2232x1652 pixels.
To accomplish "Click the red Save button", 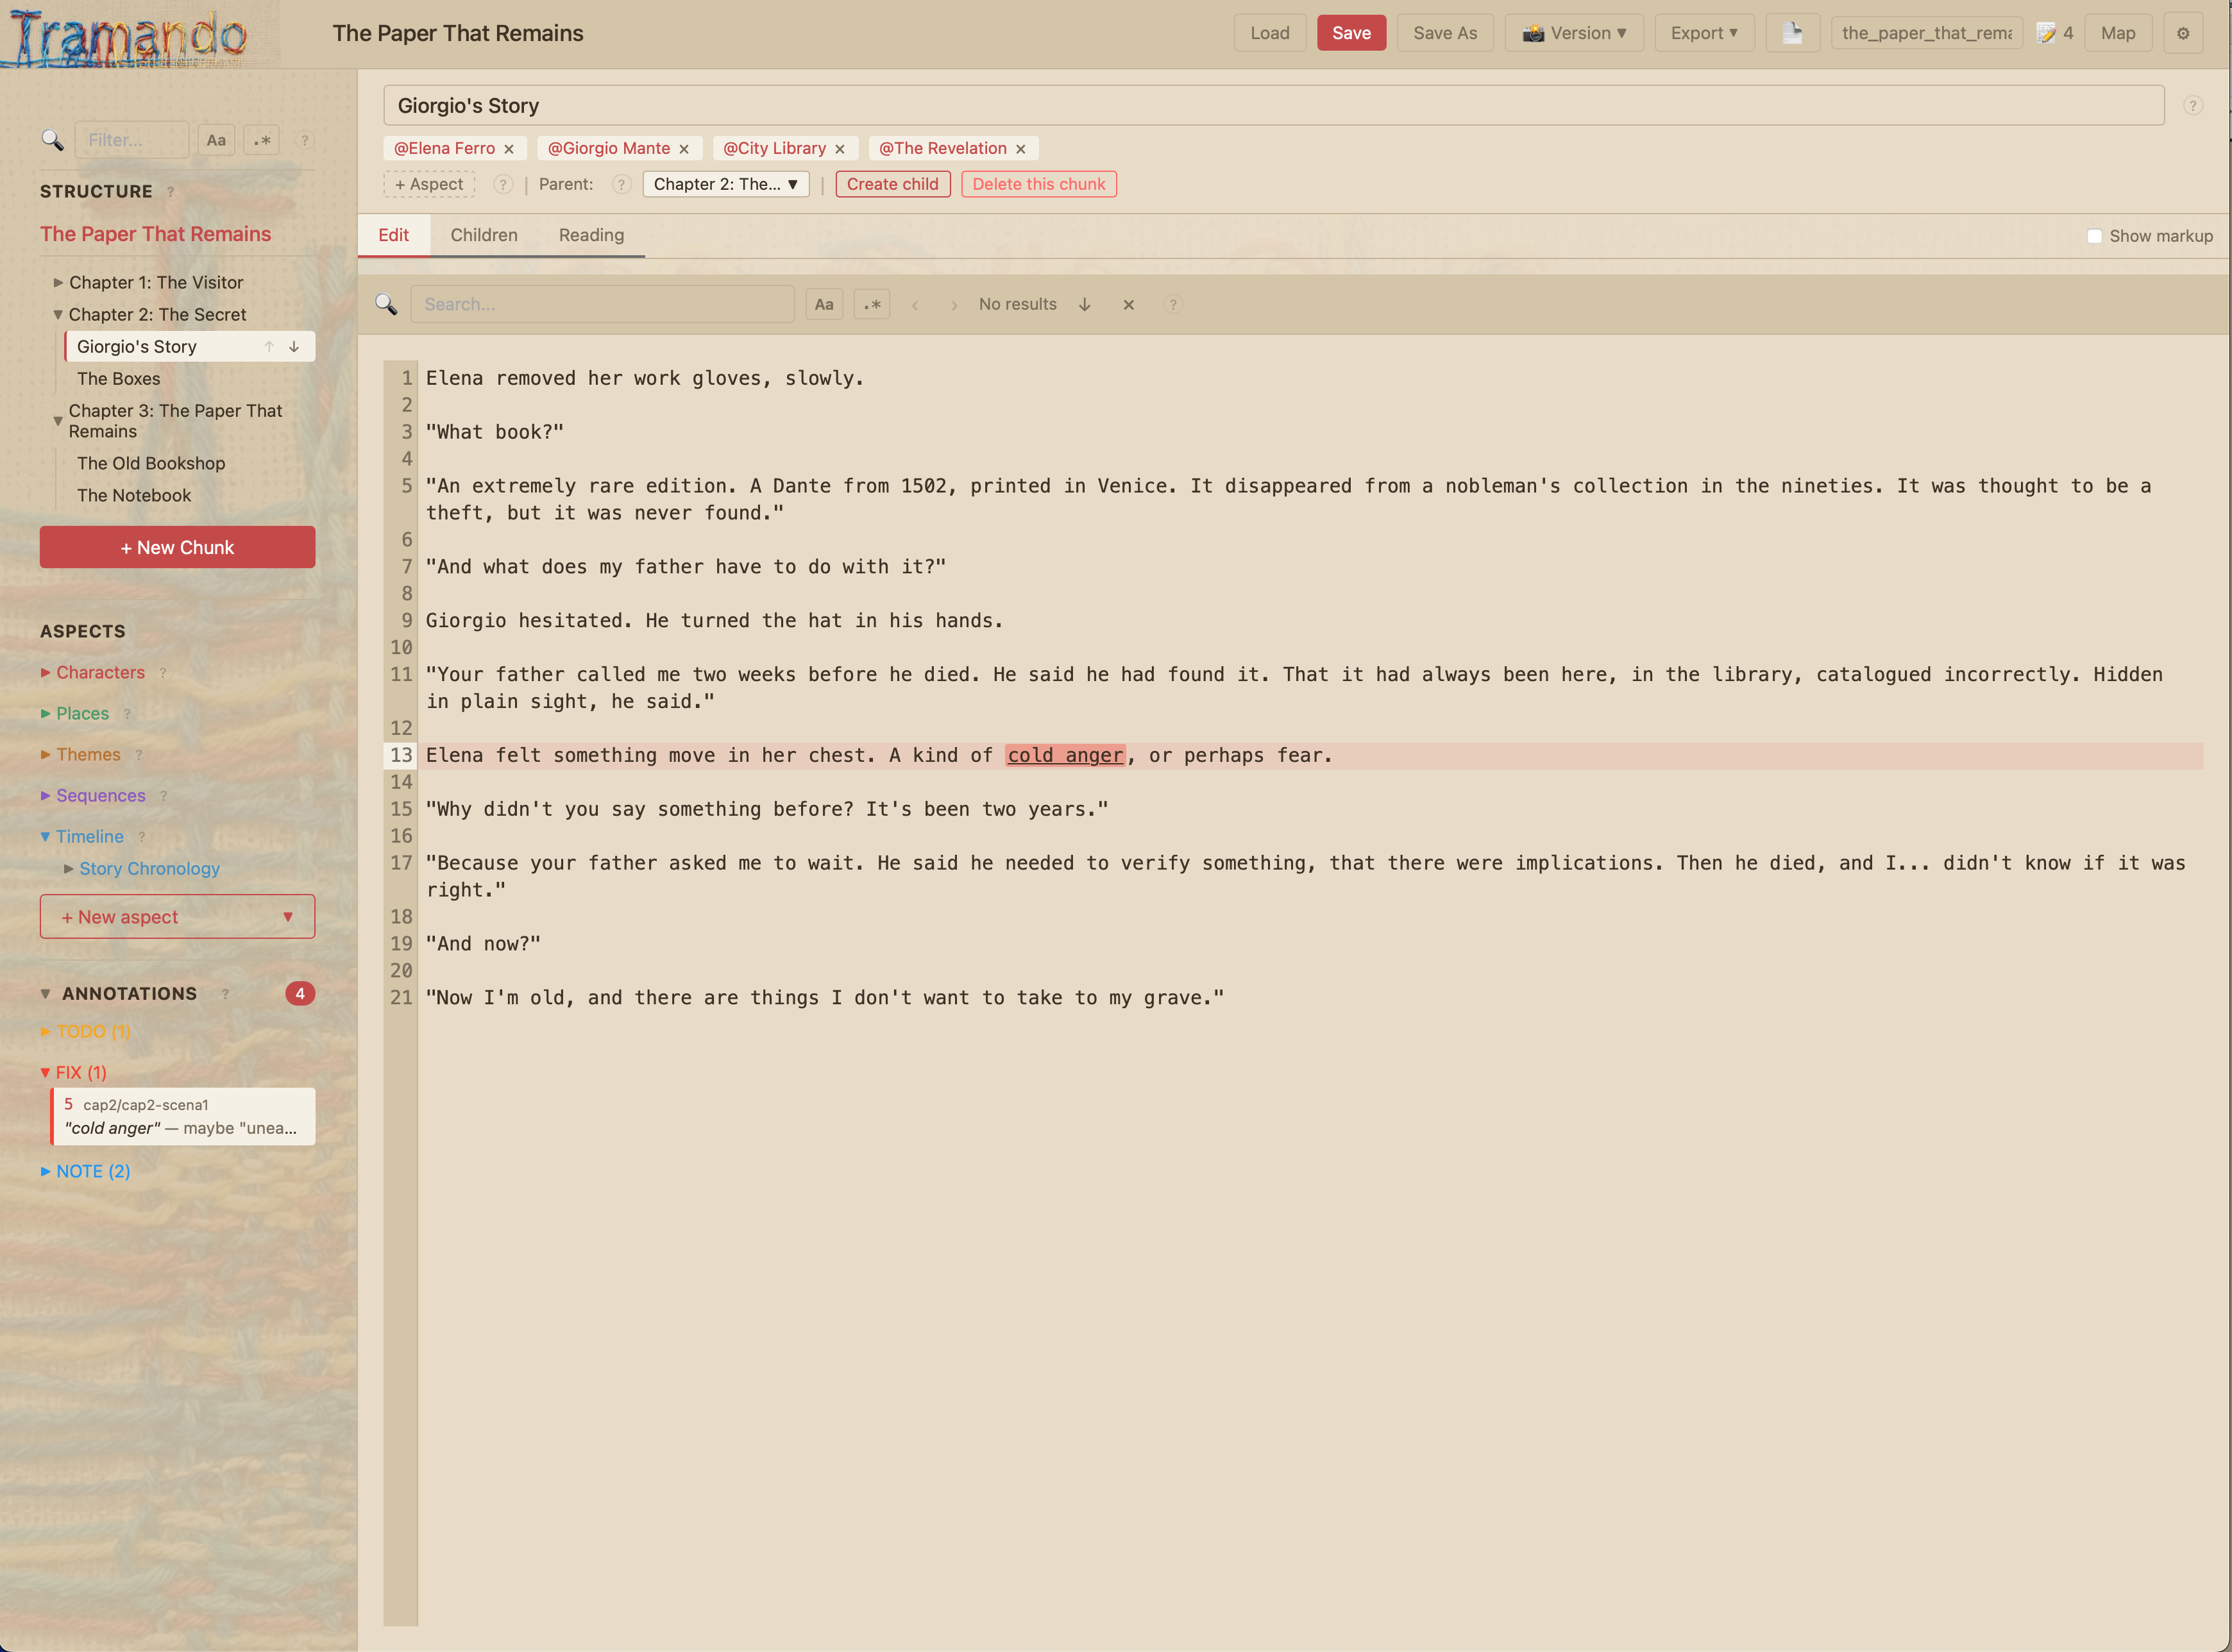I will 1350,33.
